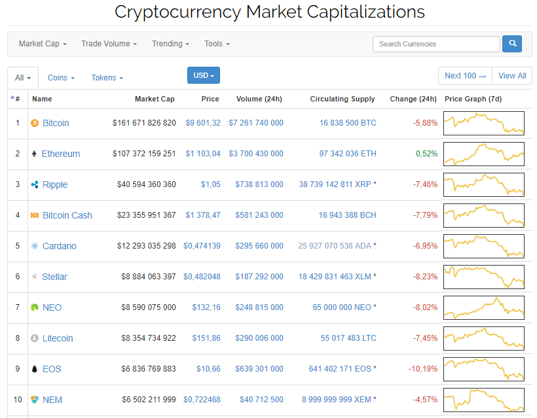Click the Cardano logo icon
This screenshot has width=537, height=418.
point(35,246)
